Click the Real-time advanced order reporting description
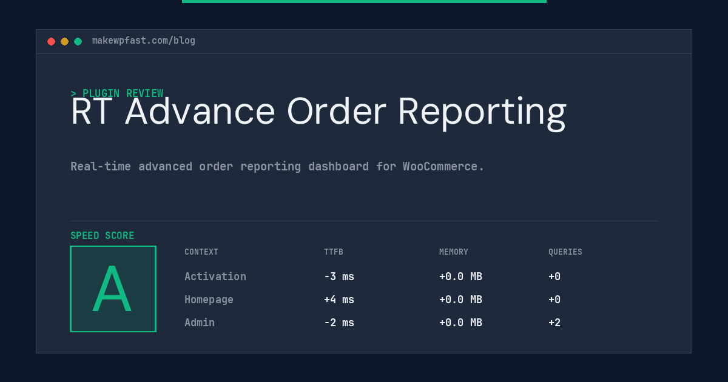This screenshot has height=382, width=728. pyautogui.click(x=277, y=166)
